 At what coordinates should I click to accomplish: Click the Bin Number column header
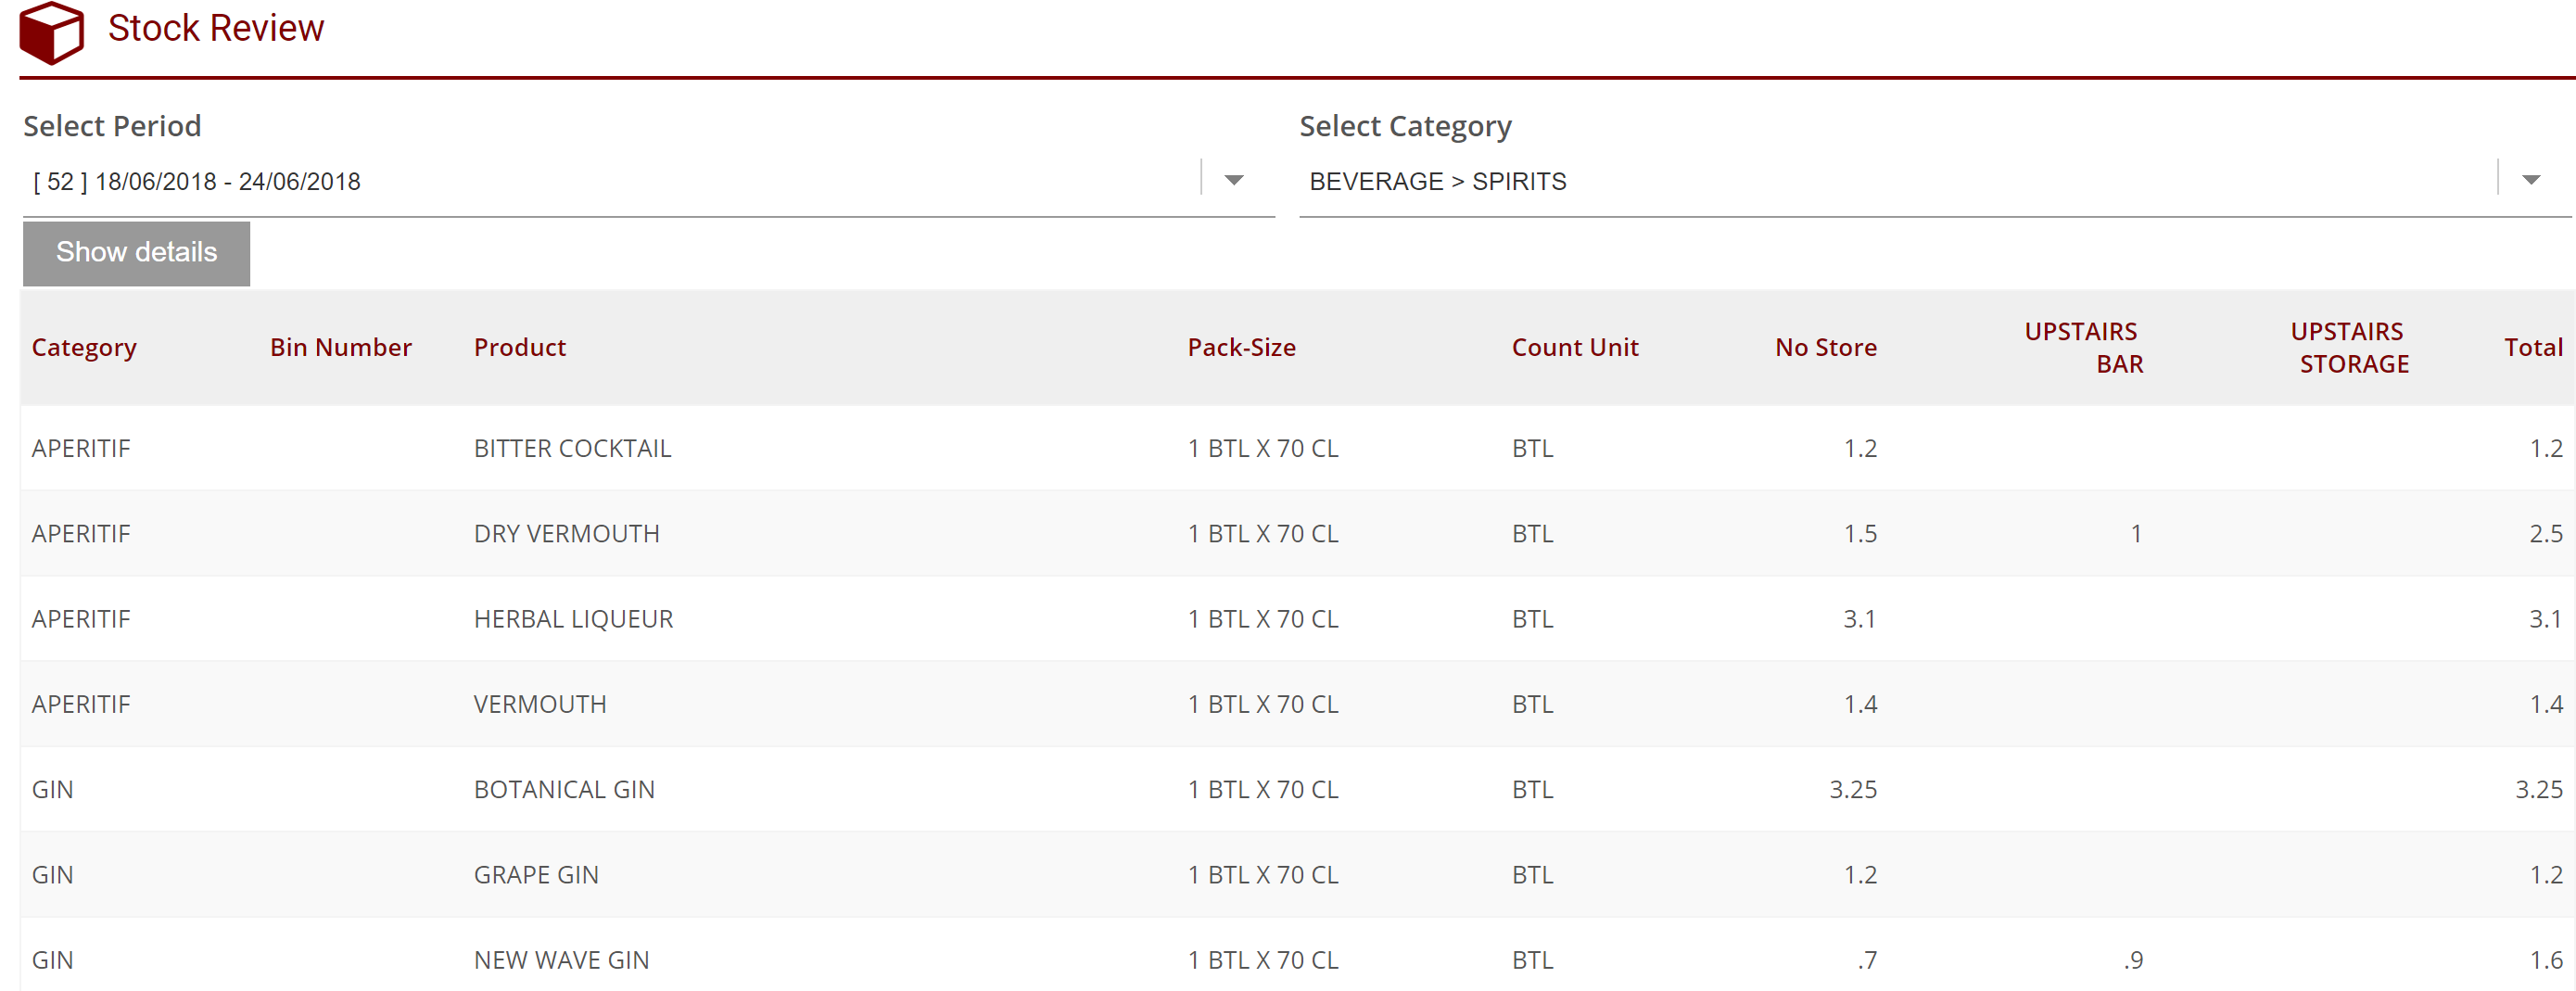click(340, 347)
